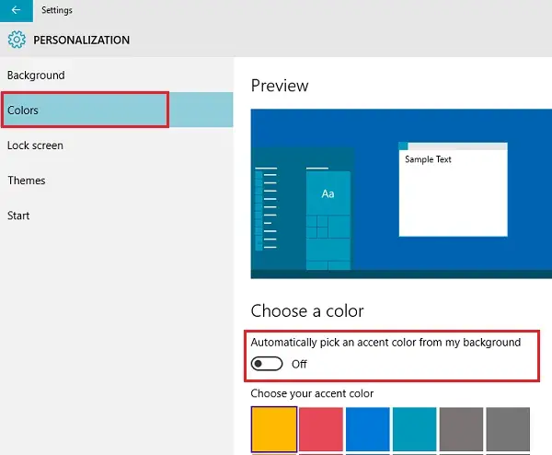The image size is (552, 455).
Task: Select the first gray accent swatch
Action: click(462, 428)
